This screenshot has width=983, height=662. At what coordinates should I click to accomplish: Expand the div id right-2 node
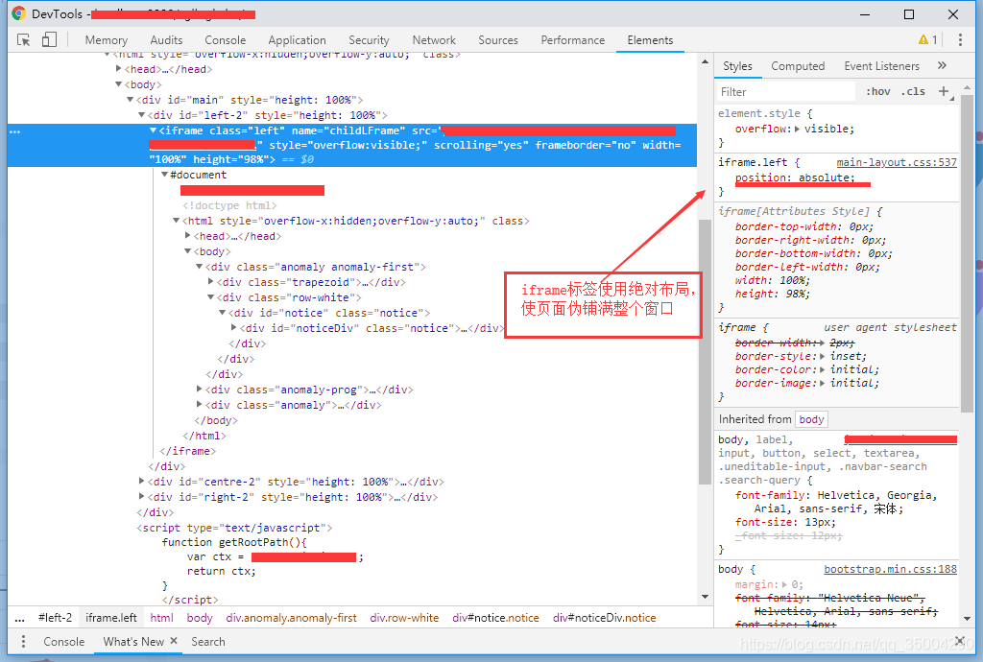[142, 497]
